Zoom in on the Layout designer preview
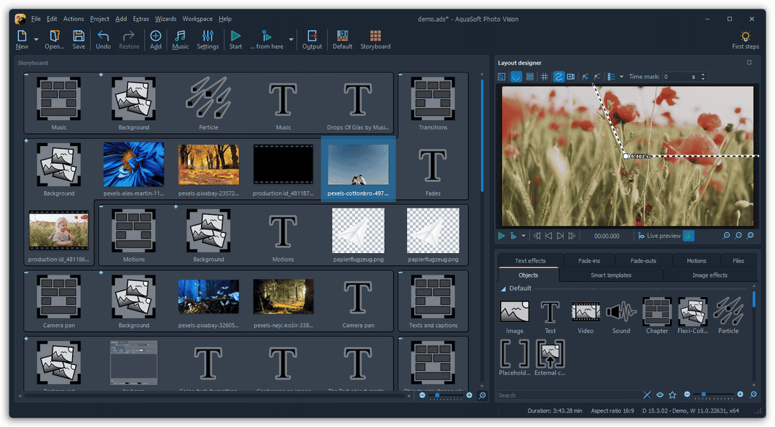 [726, 236]
